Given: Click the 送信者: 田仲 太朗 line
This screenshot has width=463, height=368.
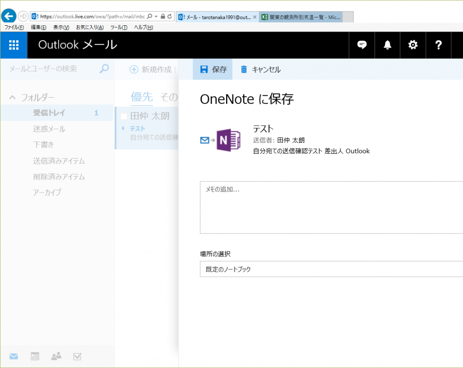Looking at the screenshot, I should pyautogui.click(x=279, y=140).
